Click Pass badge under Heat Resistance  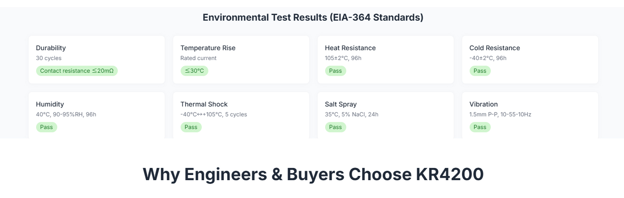click(x=335, y=71)
